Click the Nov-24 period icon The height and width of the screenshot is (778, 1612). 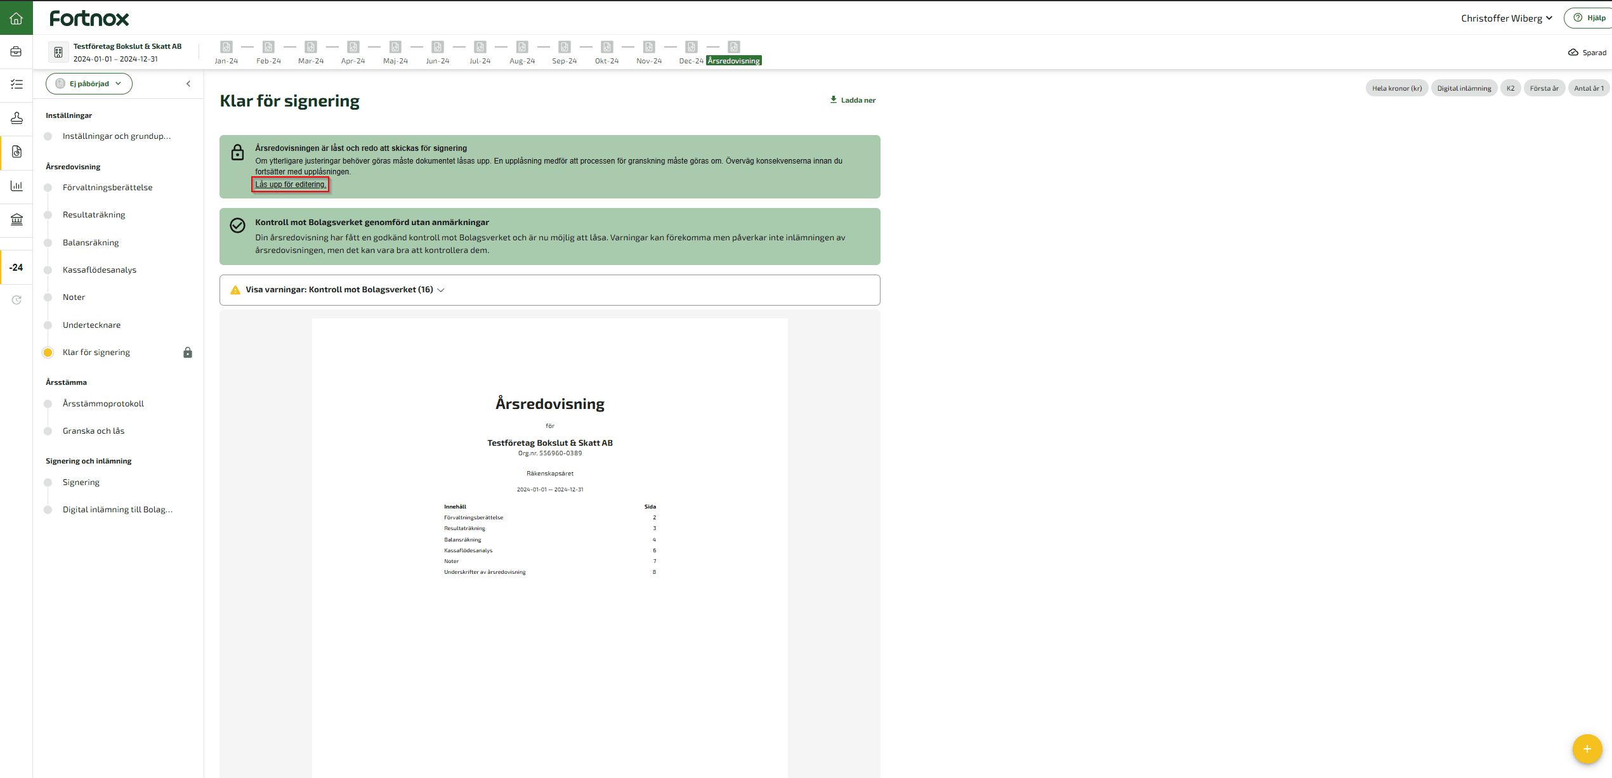pyautogui.click(x=649, y=47)
